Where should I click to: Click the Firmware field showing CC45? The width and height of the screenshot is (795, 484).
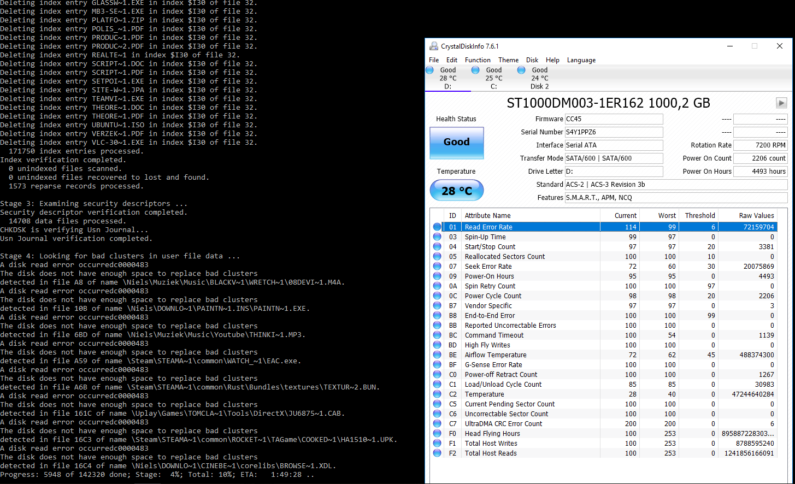tap(614, 119)
